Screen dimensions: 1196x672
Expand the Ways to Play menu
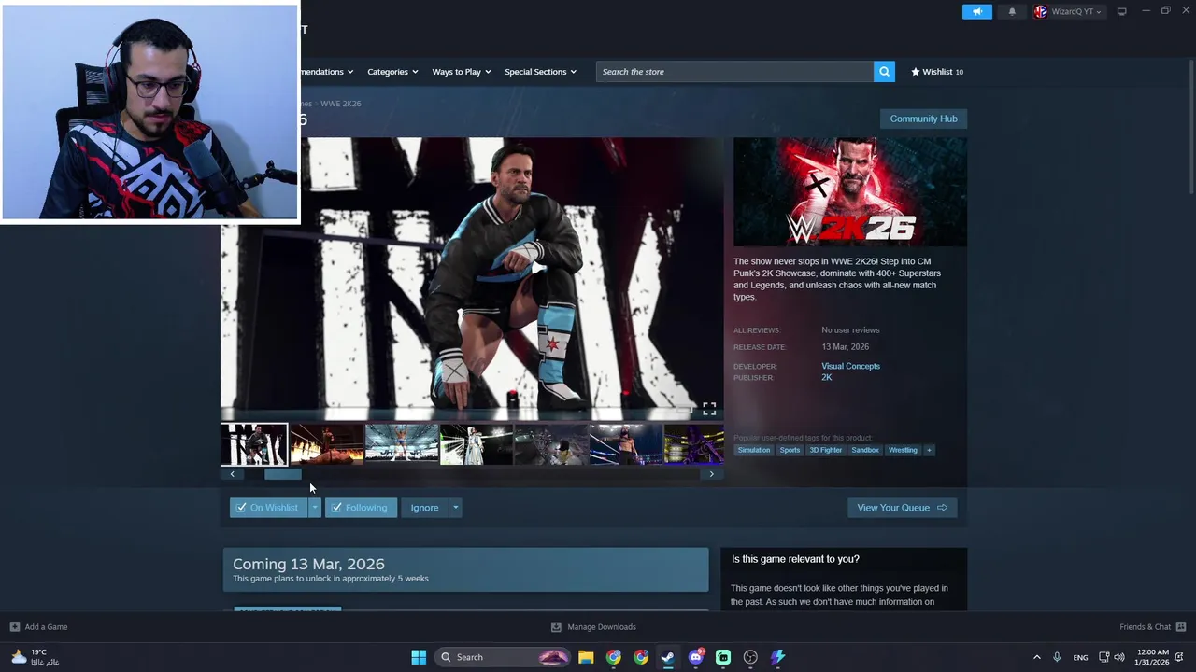click(462, 72)
